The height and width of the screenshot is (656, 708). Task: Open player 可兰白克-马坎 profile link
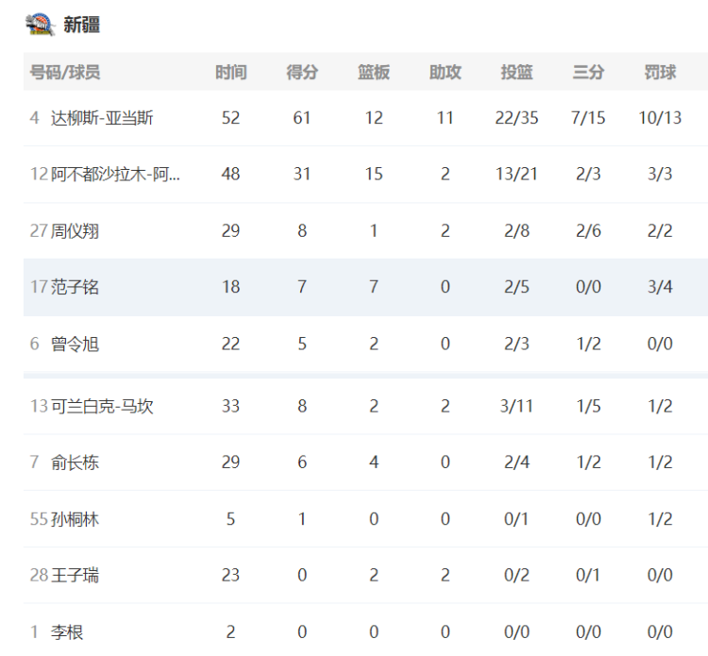102,406
